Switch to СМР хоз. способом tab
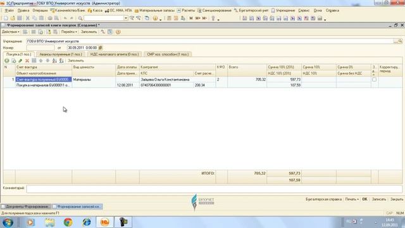 coord(168,54)
